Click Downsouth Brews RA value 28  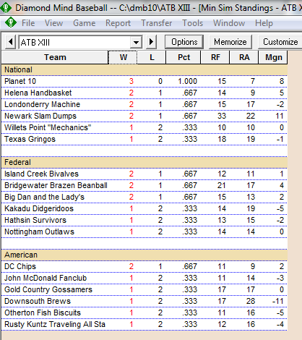[251, 301]
